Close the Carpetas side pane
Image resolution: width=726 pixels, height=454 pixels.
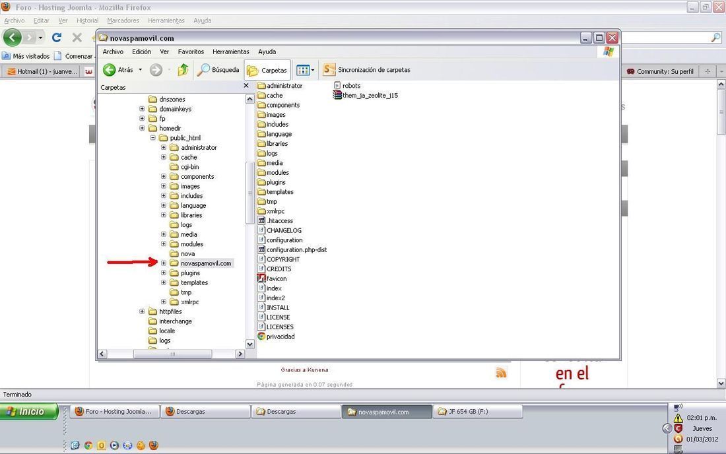(x=246, y=86)
